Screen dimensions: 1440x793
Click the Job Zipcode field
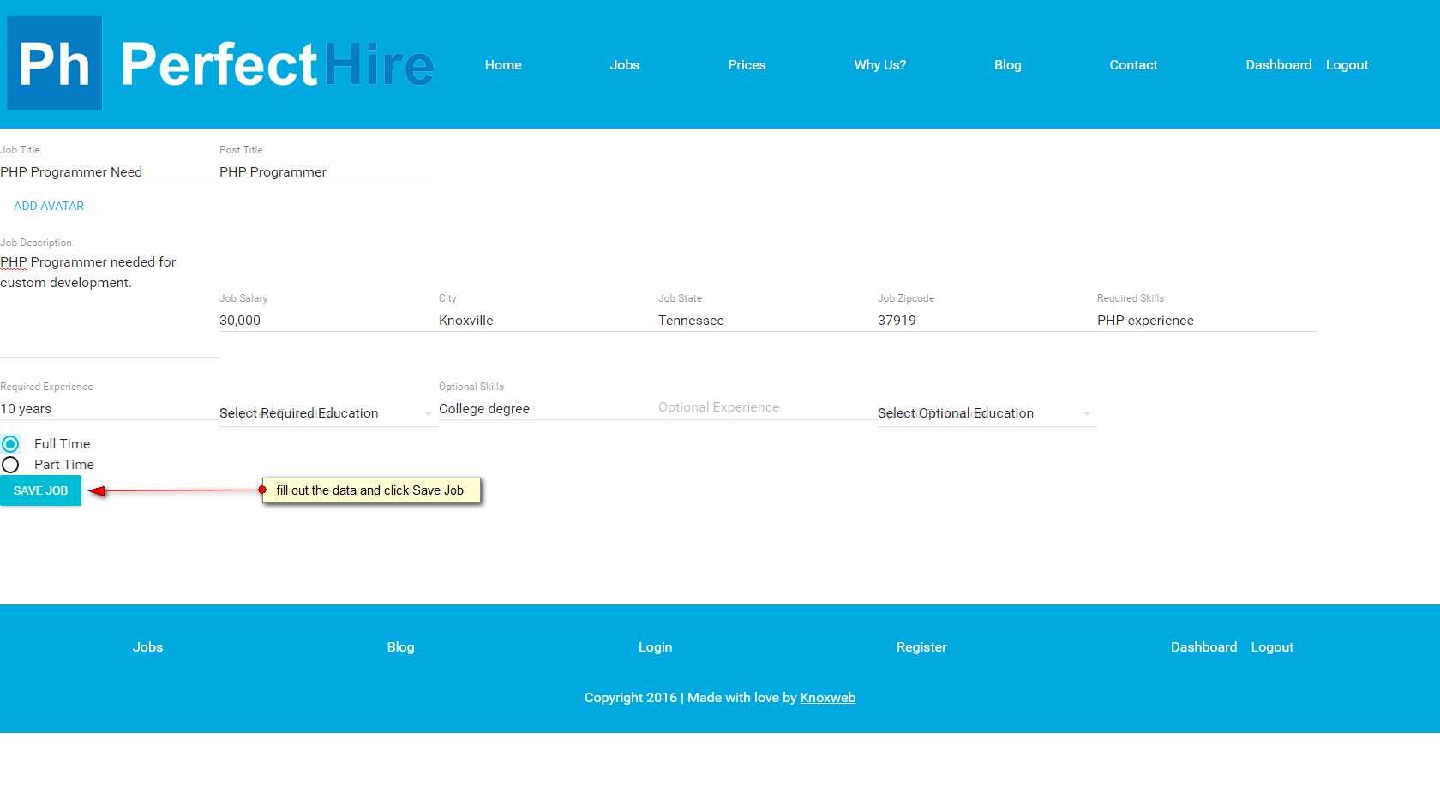pyautogui.click(x=987, y=321)
